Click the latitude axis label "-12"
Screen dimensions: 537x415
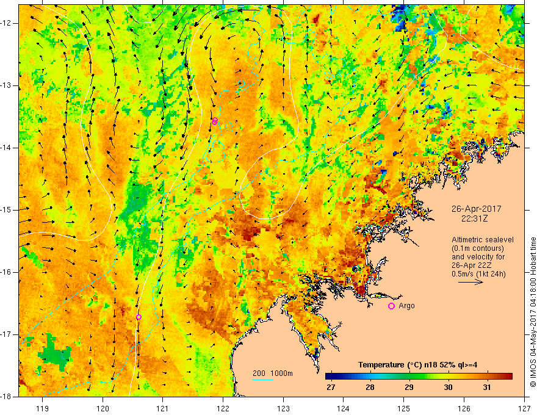7,23
